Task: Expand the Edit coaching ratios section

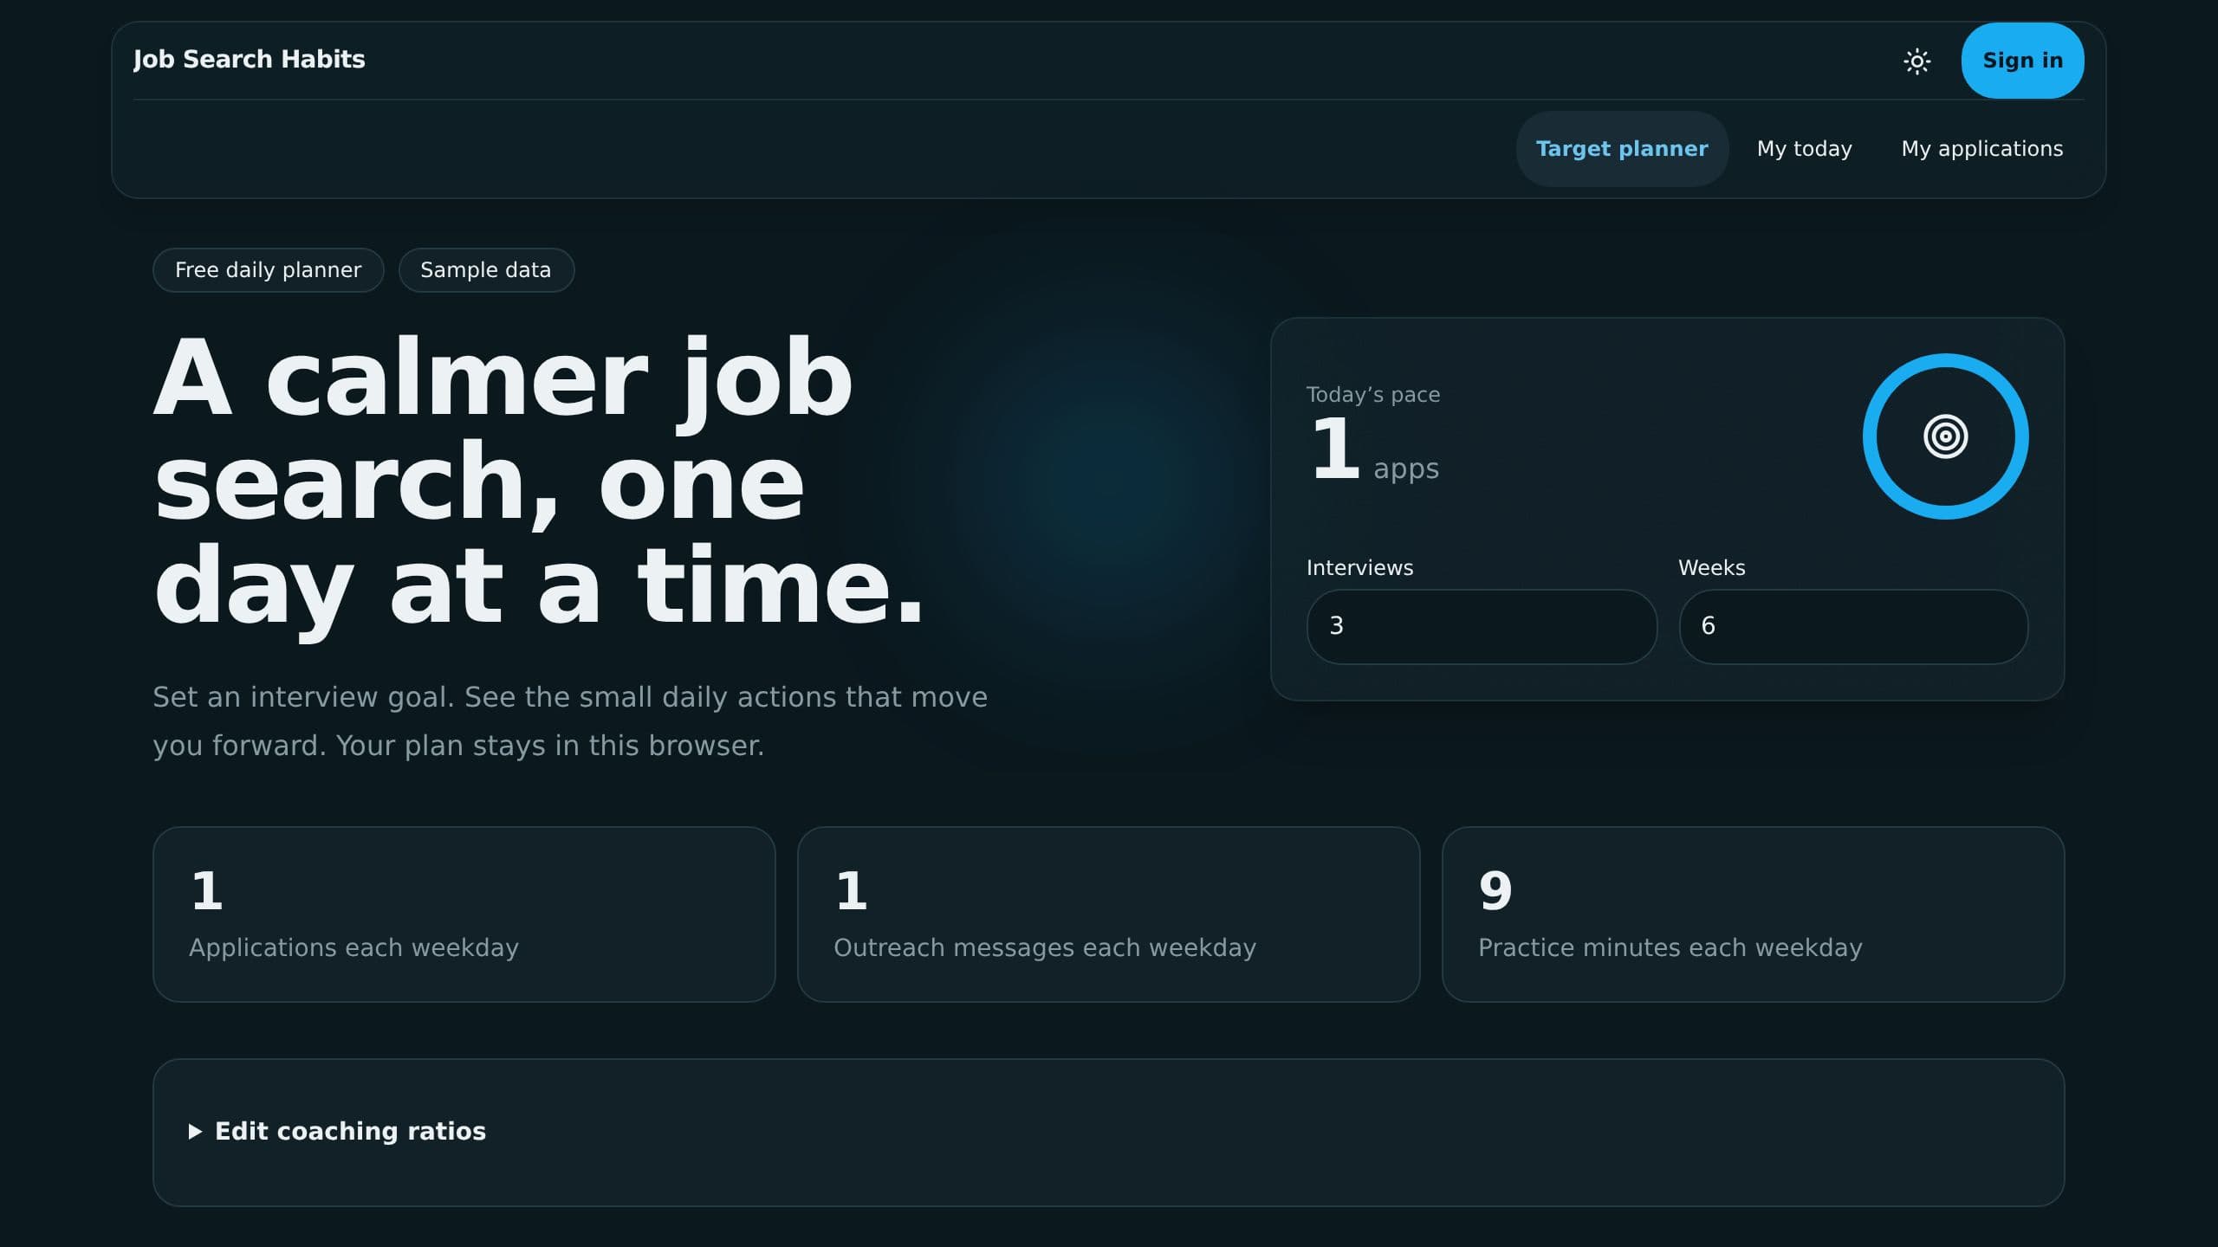Action: (x=338, y=1131)
